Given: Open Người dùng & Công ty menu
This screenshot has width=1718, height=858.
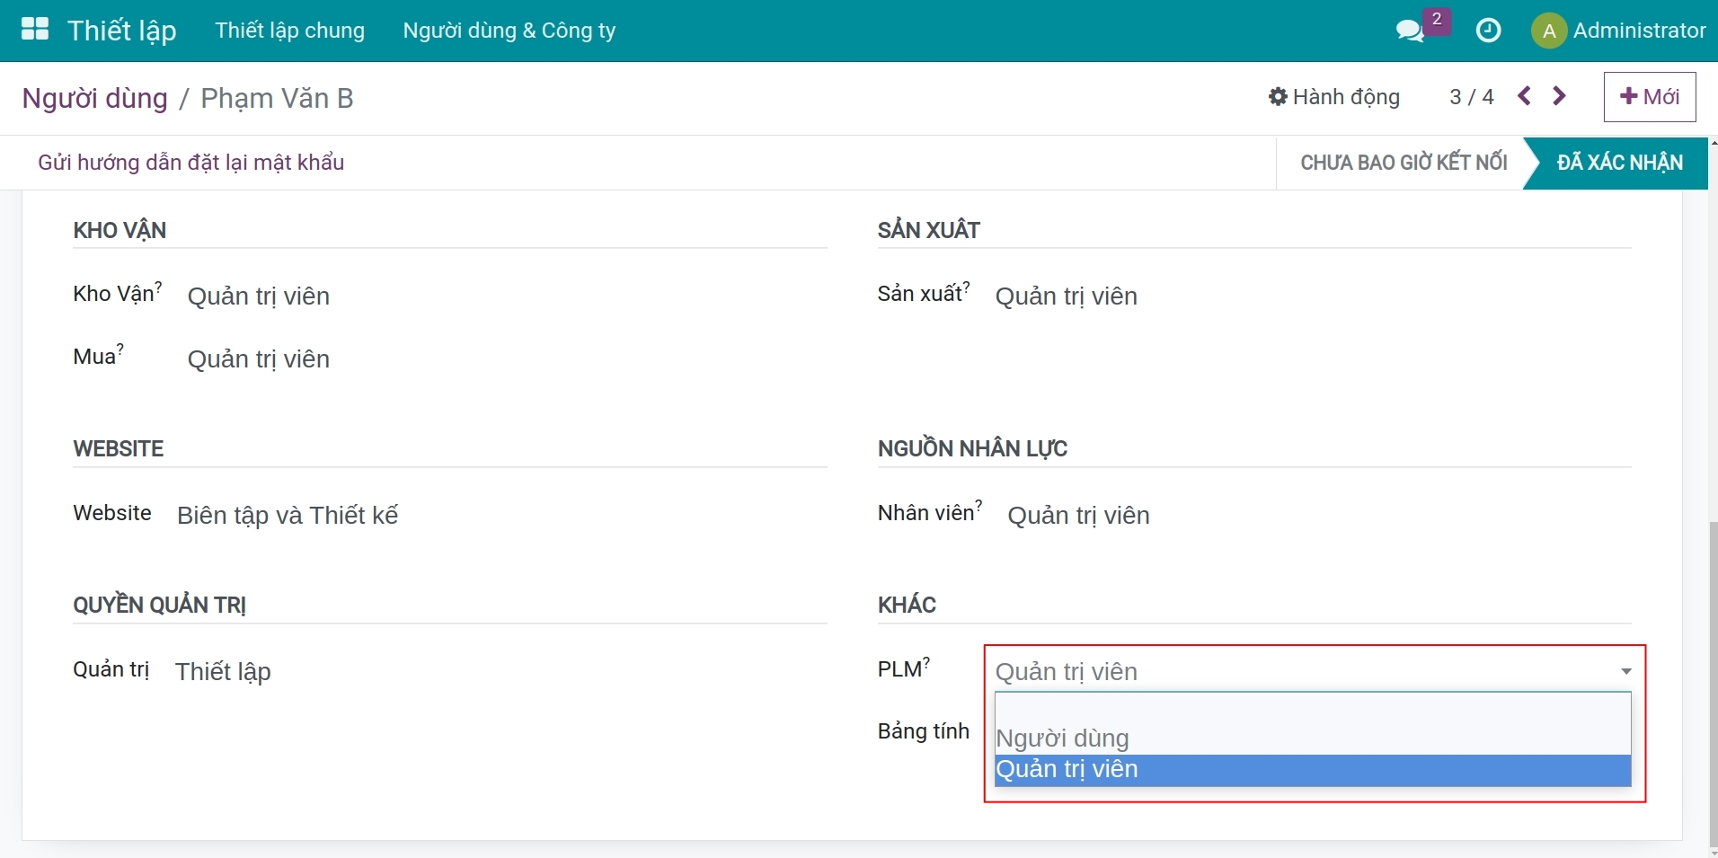Looking at the screenshot, I should pyautogui.click(x=509, y=31).
